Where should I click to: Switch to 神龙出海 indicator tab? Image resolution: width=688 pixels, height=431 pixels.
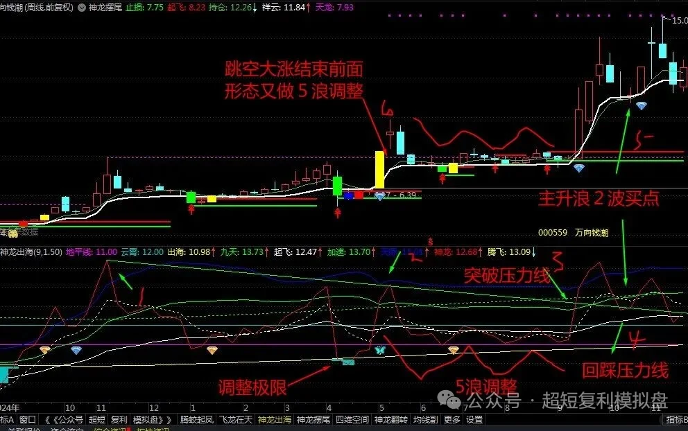(x=275, y=420)
